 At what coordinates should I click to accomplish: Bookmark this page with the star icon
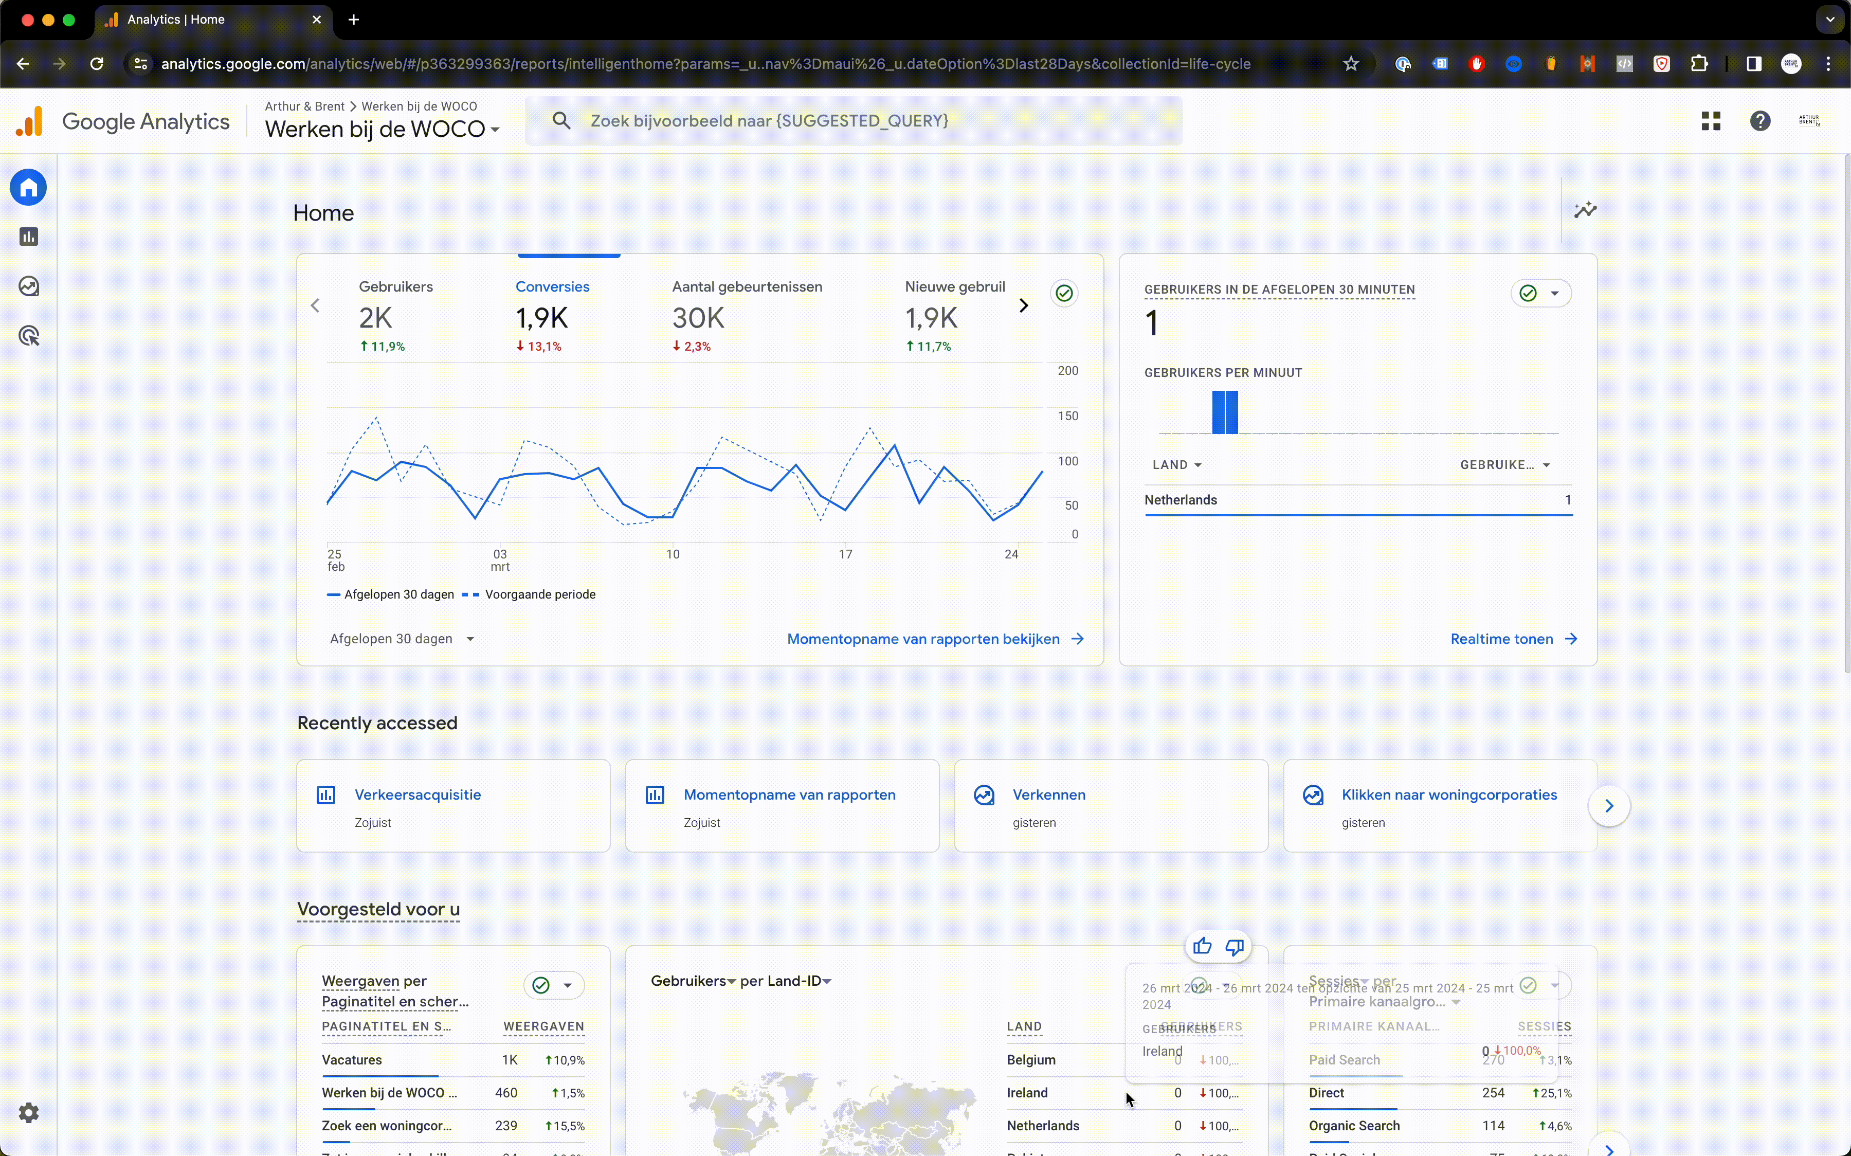1351,64
